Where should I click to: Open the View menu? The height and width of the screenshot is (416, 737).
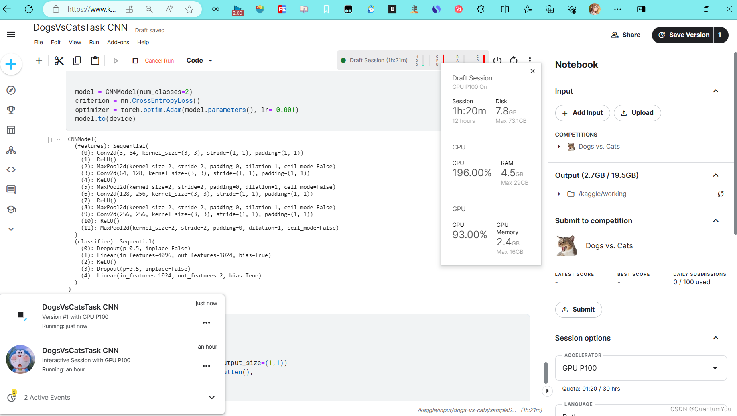tap(75, 42)
